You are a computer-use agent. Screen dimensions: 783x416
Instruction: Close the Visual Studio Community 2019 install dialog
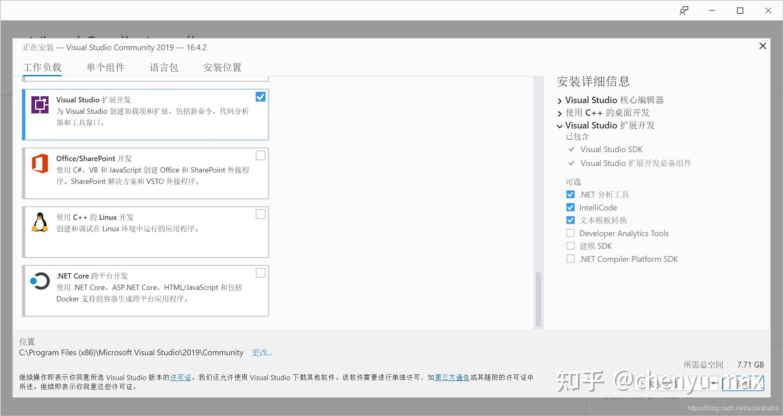[763, 46]
